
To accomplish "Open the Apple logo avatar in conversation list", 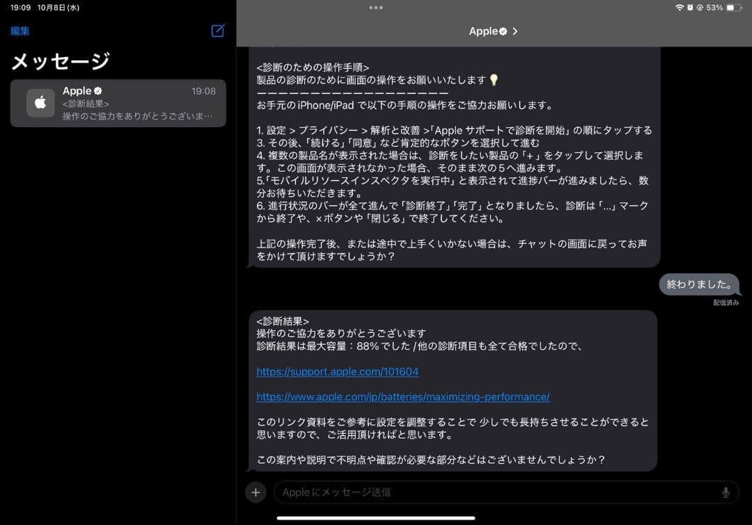I will pos(40,102).
